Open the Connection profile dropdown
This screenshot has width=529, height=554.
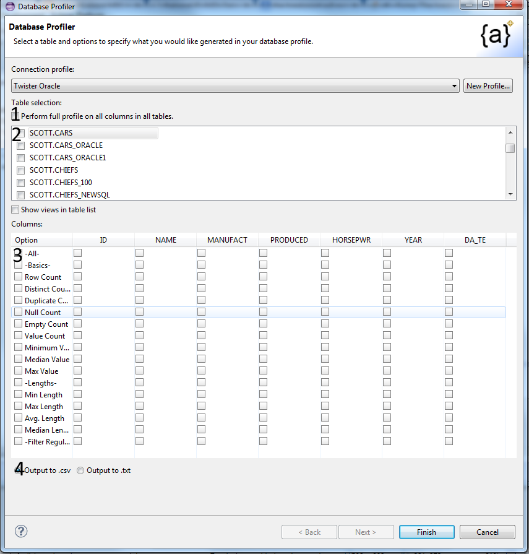coord(455,85)
